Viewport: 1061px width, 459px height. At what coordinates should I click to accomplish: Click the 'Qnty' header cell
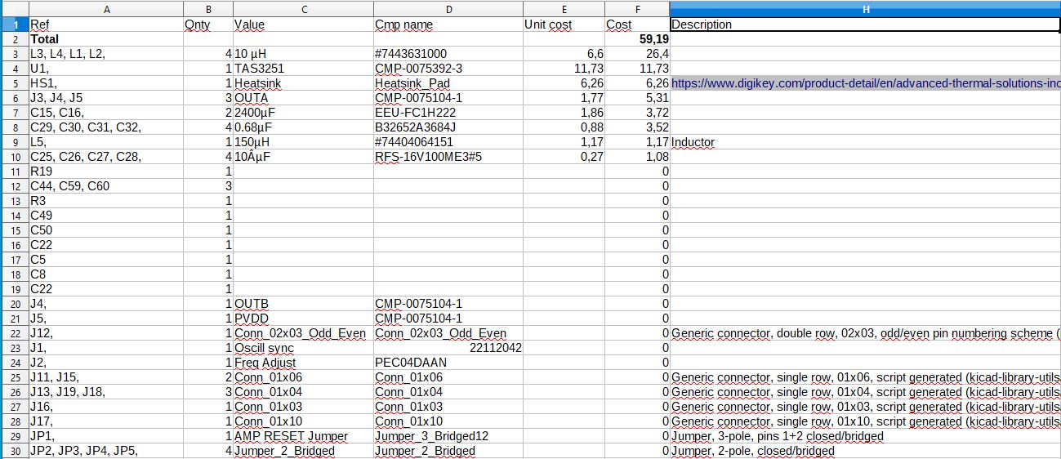click(208, 25)
